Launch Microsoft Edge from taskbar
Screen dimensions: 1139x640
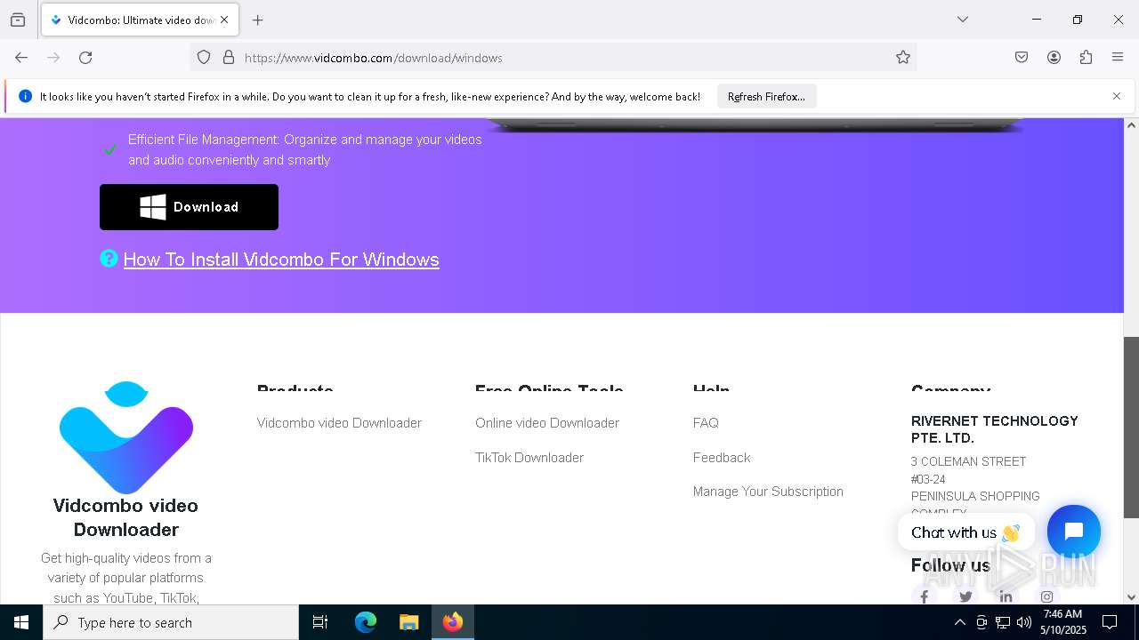point(366,622)
